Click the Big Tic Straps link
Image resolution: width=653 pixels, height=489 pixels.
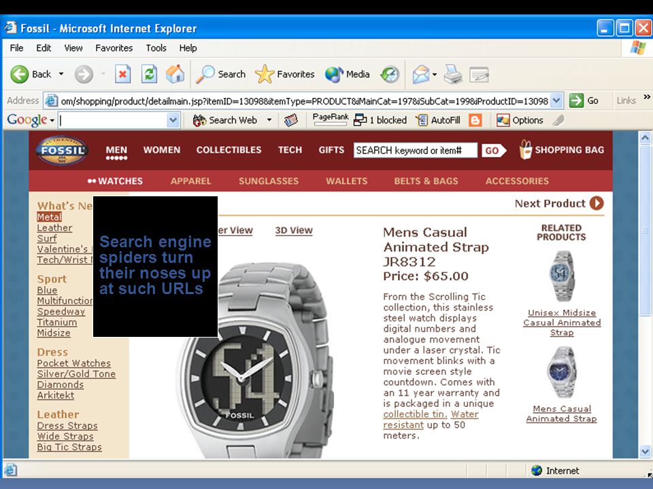(69, 447)
